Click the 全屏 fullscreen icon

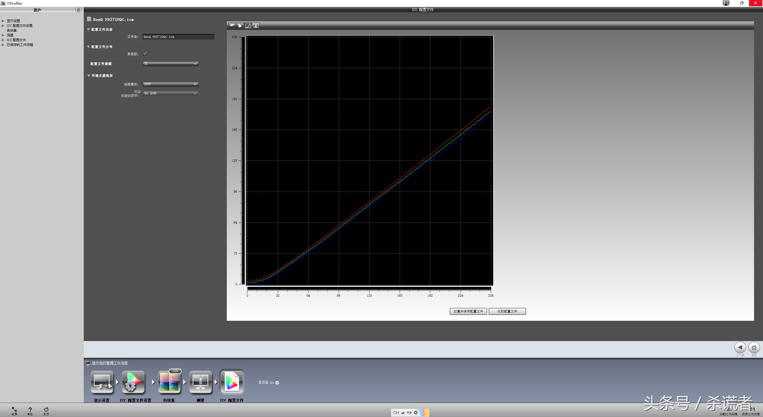pos(14,410)
